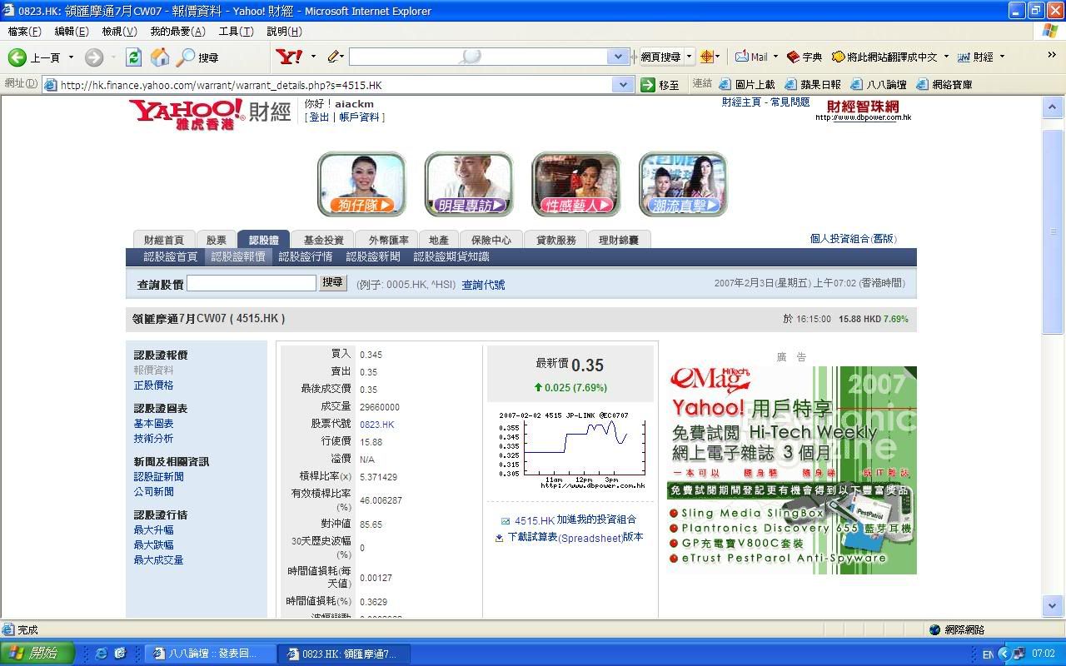Open the 檢視(V) menu

coord(119,32)
